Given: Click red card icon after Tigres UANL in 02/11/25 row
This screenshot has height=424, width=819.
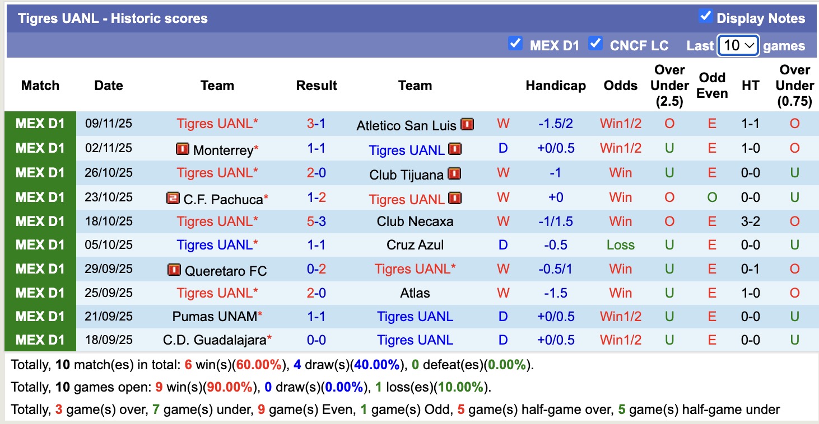Looking at the screenshot, I should click(x=454, y=149).
